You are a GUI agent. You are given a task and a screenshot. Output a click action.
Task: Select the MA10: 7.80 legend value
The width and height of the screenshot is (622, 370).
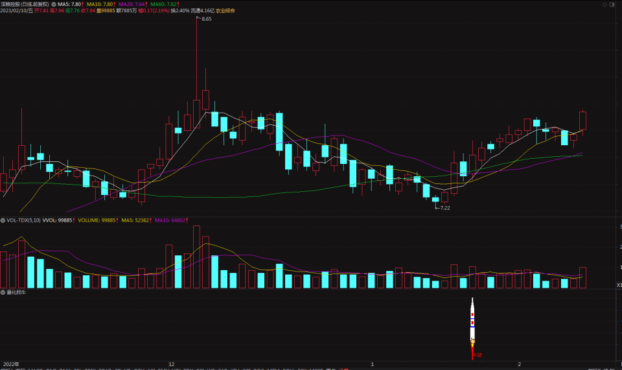point(101,5)
